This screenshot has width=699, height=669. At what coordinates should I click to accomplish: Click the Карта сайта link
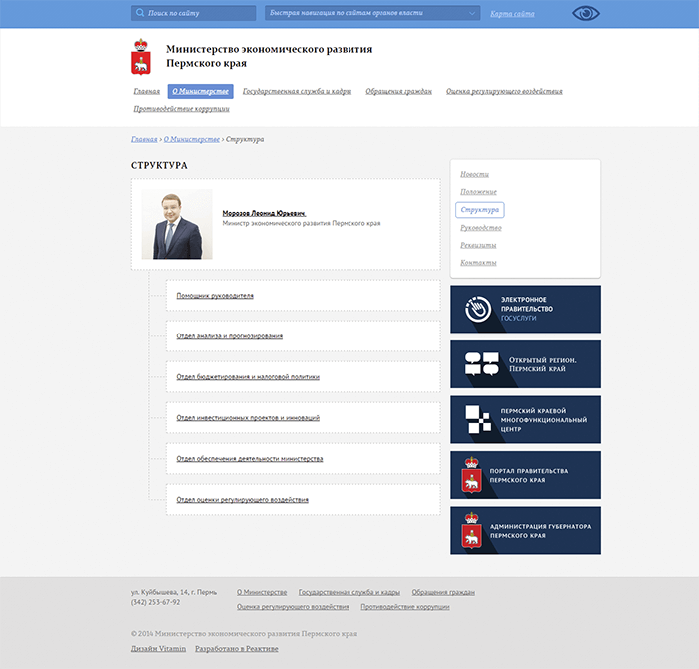(x=512, y=14)
